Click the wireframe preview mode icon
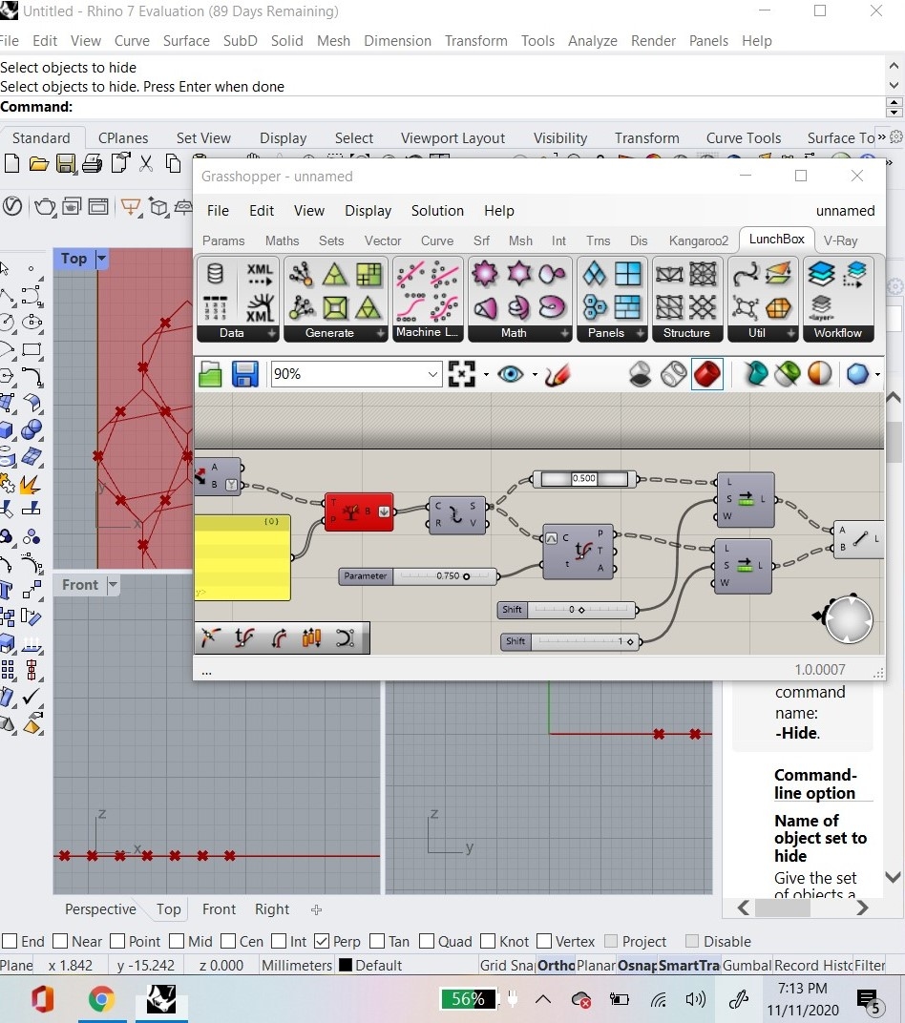The height and width of the screenshot is (1023, 905). 673,374
